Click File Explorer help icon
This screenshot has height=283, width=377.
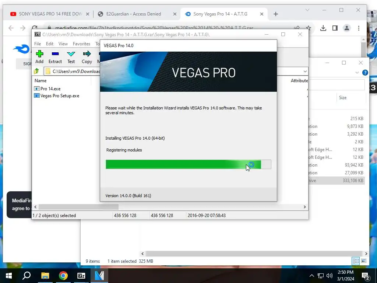(x=365, y=73)
